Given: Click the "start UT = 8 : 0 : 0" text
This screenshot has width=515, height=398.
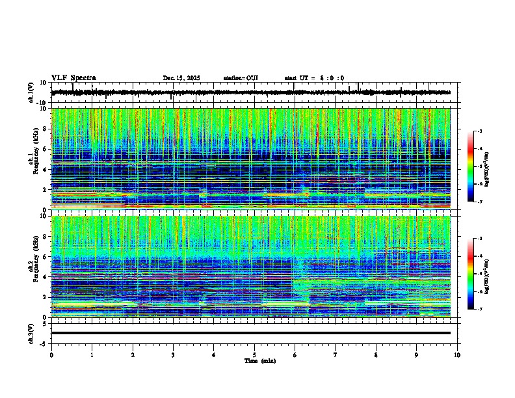Looking at the screenshot, I should tap(314, 78).
